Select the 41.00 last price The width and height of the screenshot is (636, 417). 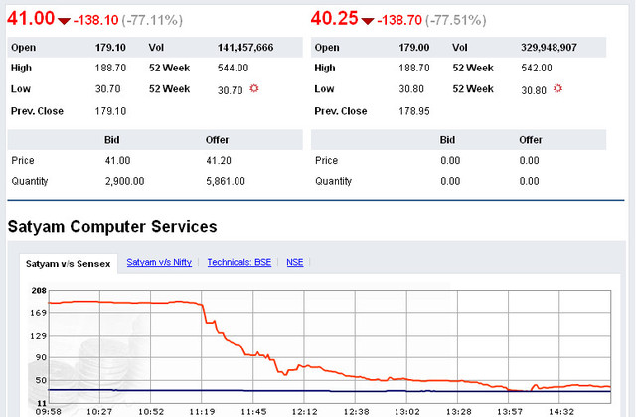coord(31,18)
